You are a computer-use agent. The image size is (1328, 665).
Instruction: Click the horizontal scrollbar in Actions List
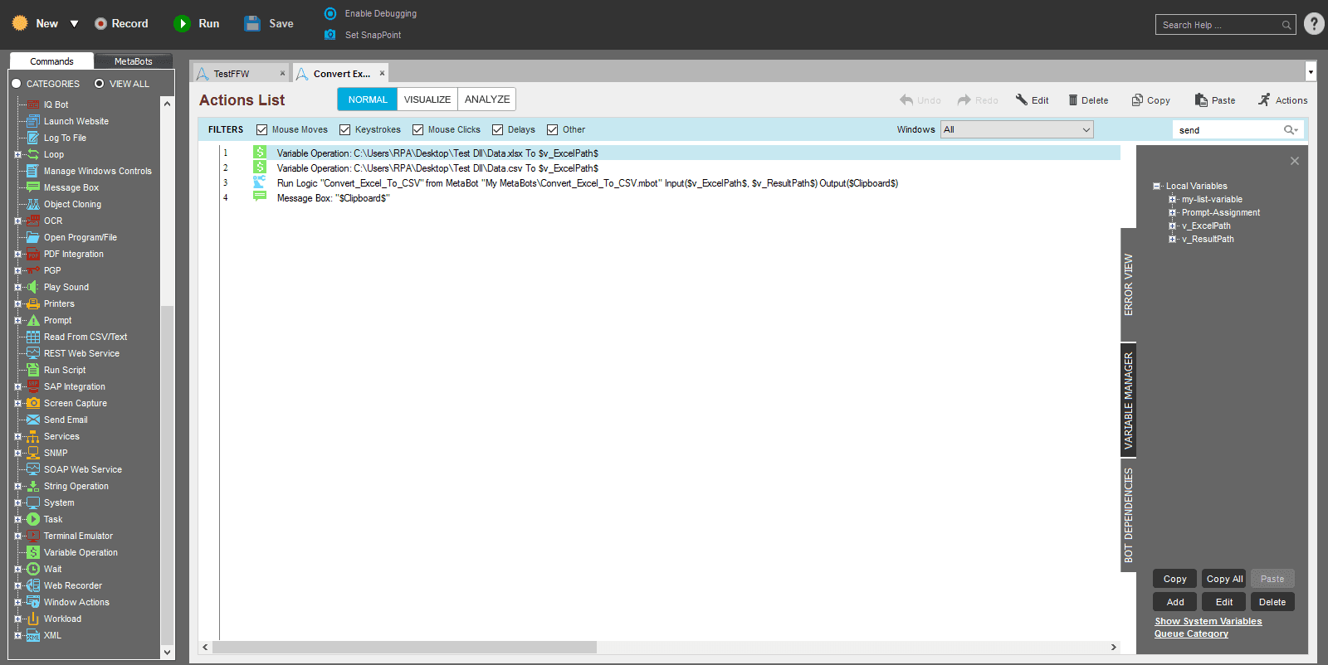[404, 647]
